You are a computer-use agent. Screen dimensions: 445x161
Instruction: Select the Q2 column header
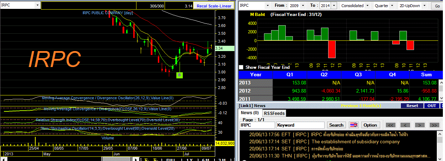(x=324, y=74)
